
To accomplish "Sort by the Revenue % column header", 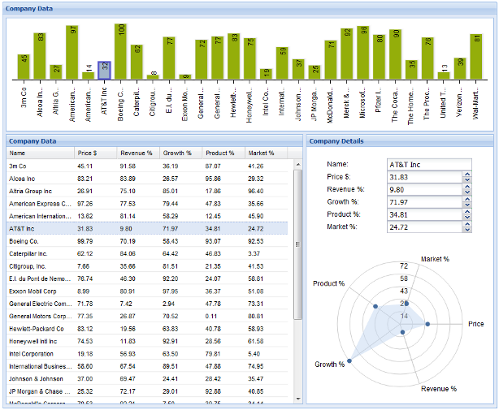I will [x=138, y=153].
